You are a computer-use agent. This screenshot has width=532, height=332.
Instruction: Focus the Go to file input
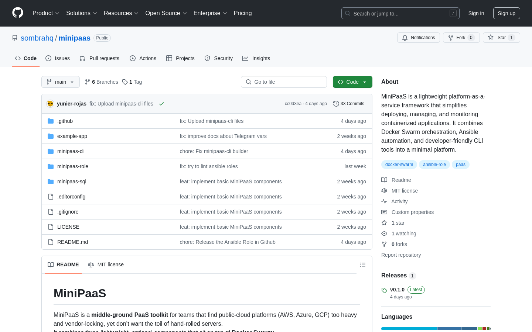[284, 82]
